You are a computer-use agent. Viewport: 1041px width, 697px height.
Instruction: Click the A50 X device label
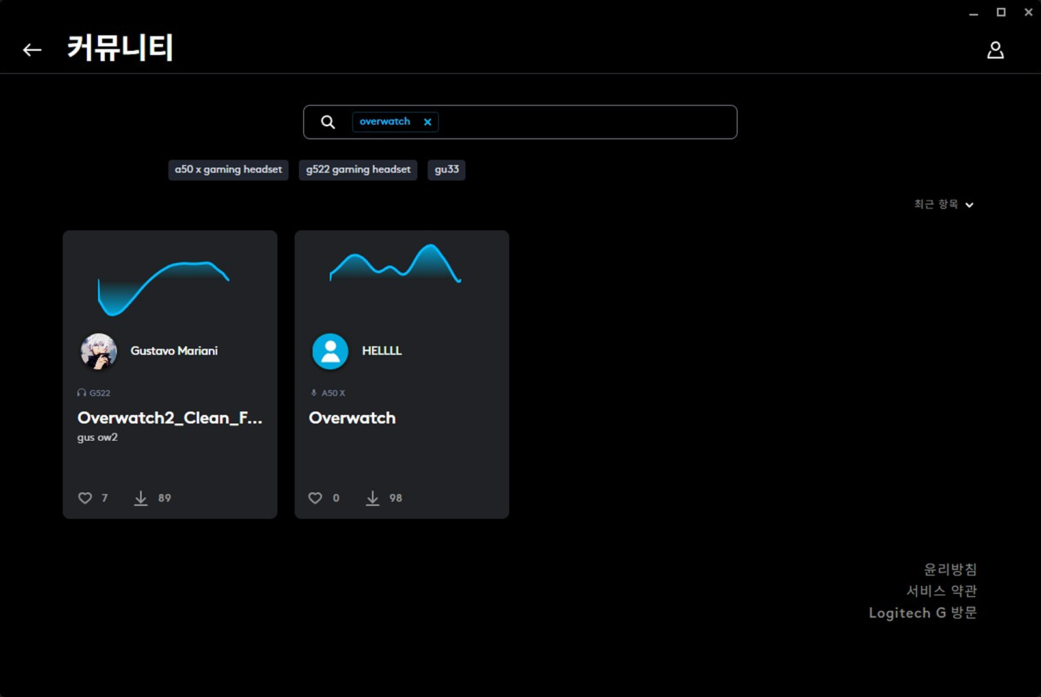[333, 393]
